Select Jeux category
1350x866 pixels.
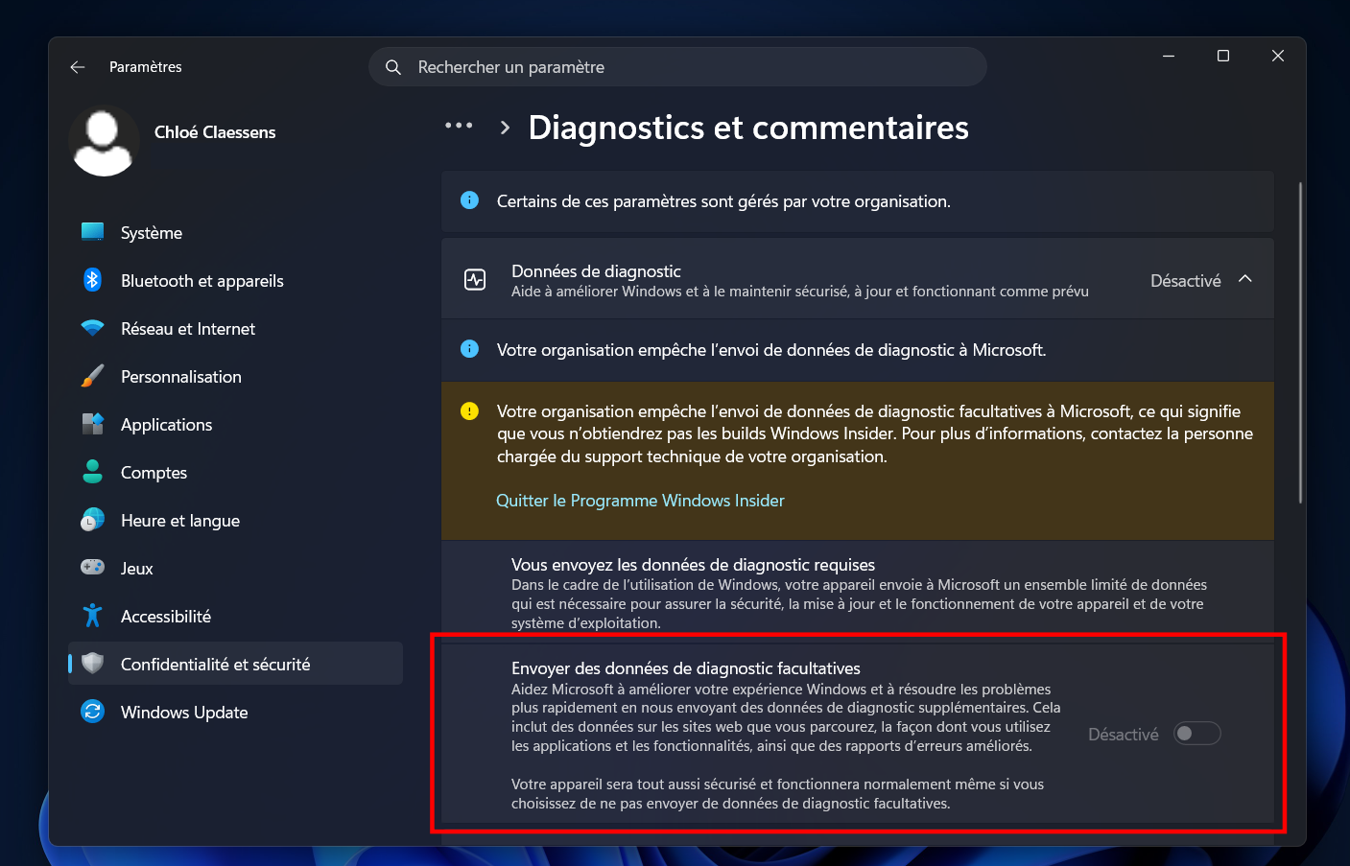(x=235, y=568)
